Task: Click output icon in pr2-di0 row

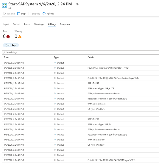Action: [55, 140]
